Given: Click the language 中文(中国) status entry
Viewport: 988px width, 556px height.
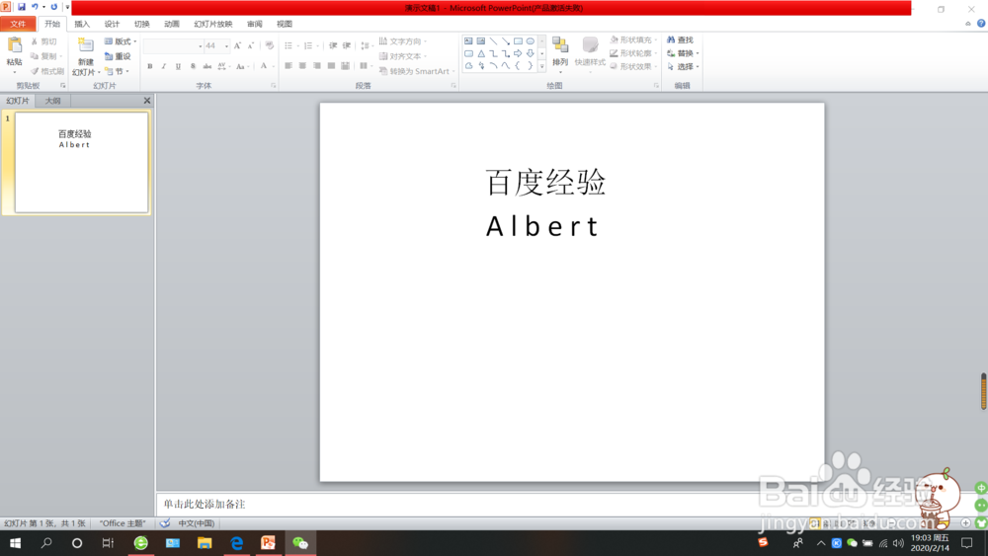Looking at the screenshot, I should tap(196, 523).
